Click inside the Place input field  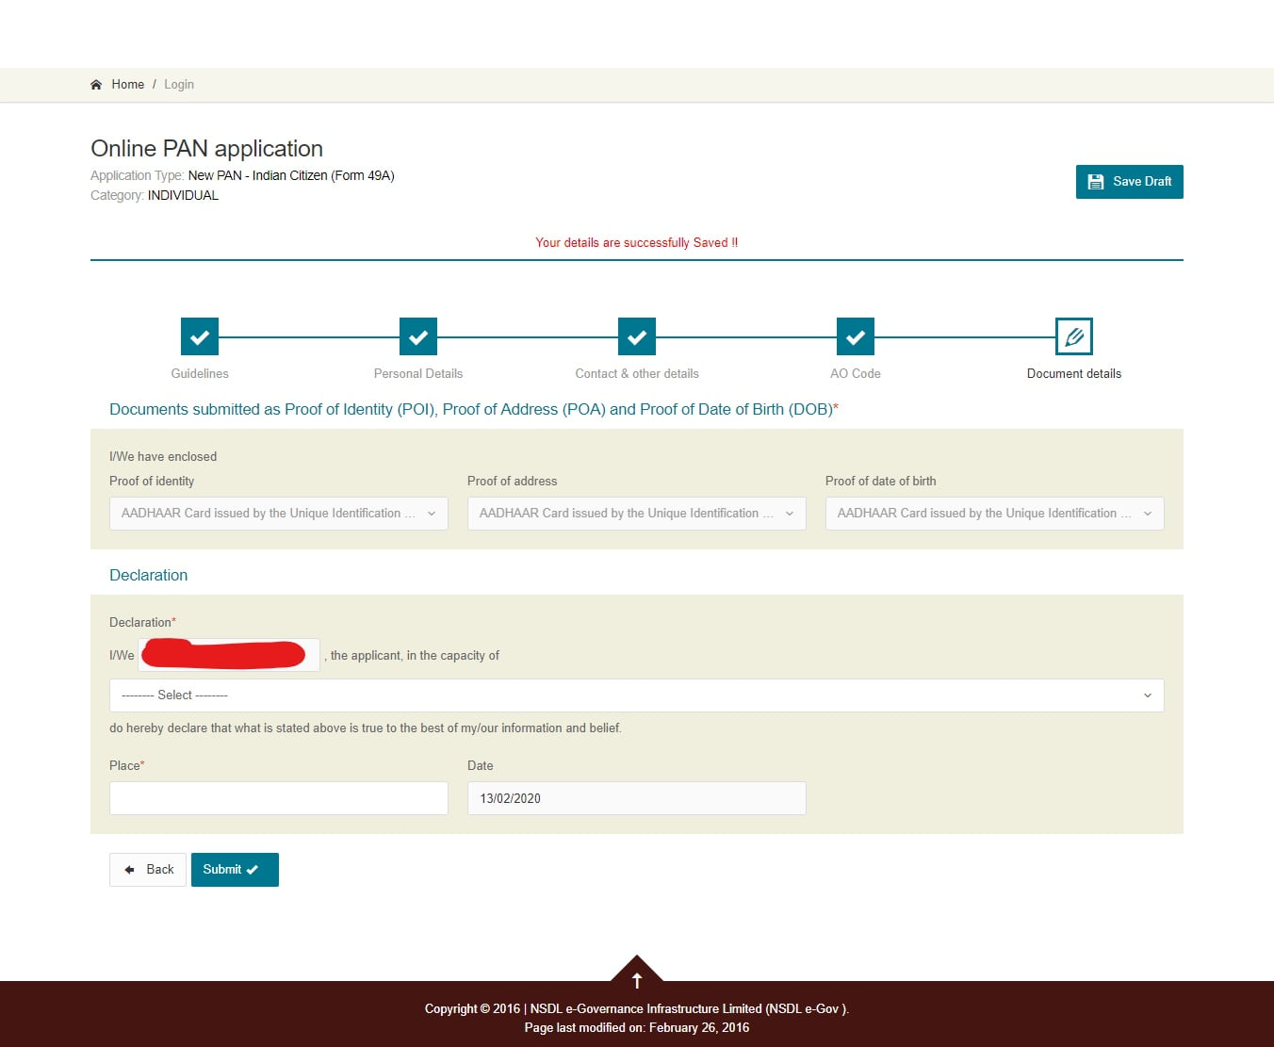point(278,797)
